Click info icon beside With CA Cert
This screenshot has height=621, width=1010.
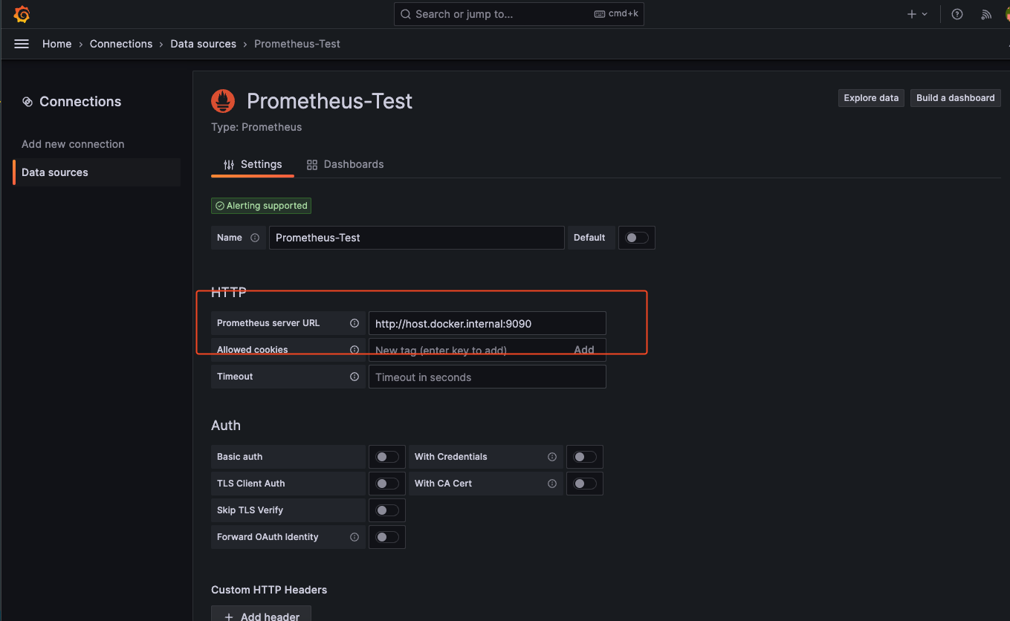click(x=552, y=484)
